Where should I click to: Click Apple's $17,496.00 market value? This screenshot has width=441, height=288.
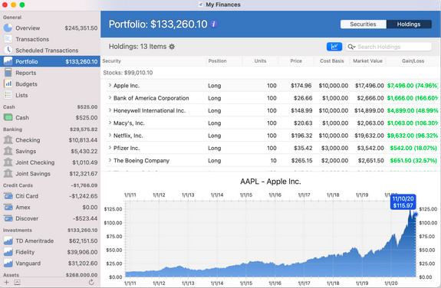tap(369, 86)
